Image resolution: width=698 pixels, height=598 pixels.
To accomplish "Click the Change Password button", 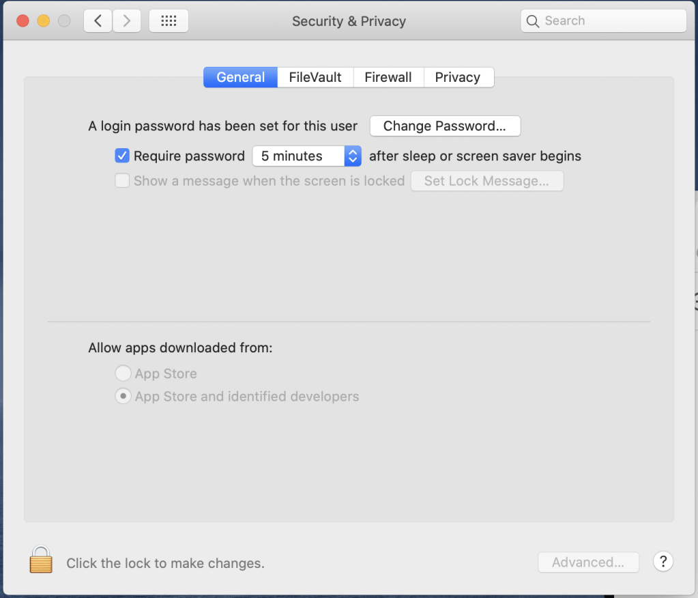I will coord(445,126).
